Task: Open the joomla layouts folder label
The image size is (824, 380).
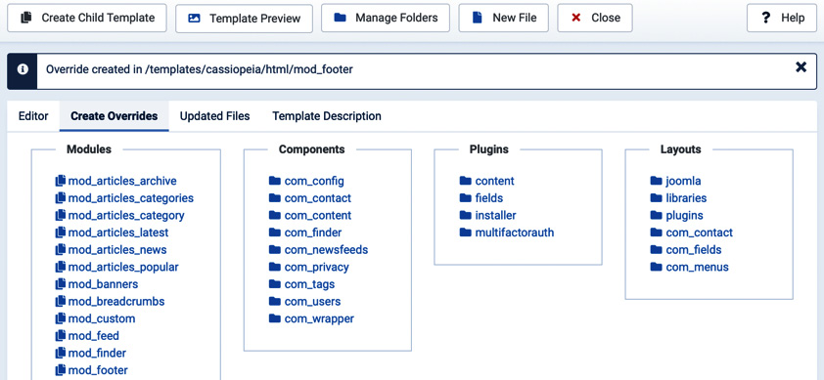Action: 683,181
